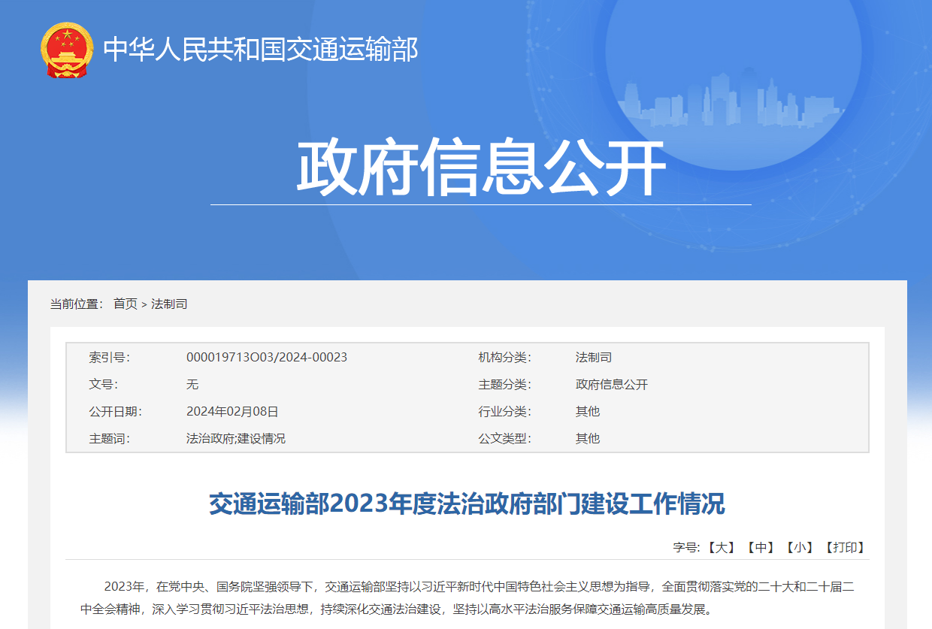Image resolution: width=932 pixels, height=629 pixels.
Task: Click the 政府信息公开 banner heading
Action: coord(481,168)
